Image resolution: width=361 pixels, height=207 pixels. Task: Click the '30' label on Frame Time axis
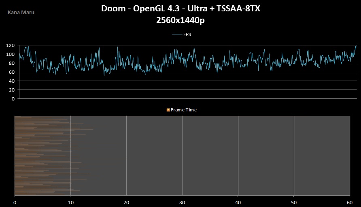182,203
